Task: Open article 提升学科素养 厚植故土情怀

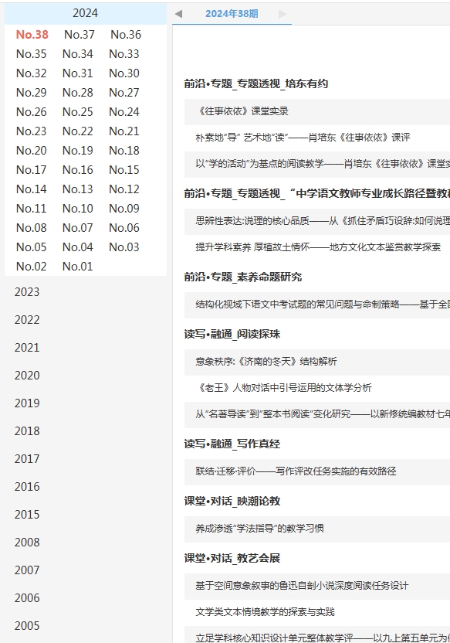Action: point(318,247)
